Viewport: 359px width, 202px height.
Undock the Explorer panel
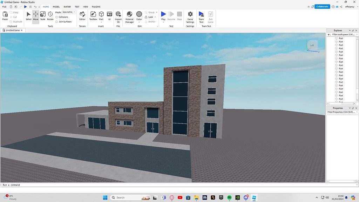[353, 31]
